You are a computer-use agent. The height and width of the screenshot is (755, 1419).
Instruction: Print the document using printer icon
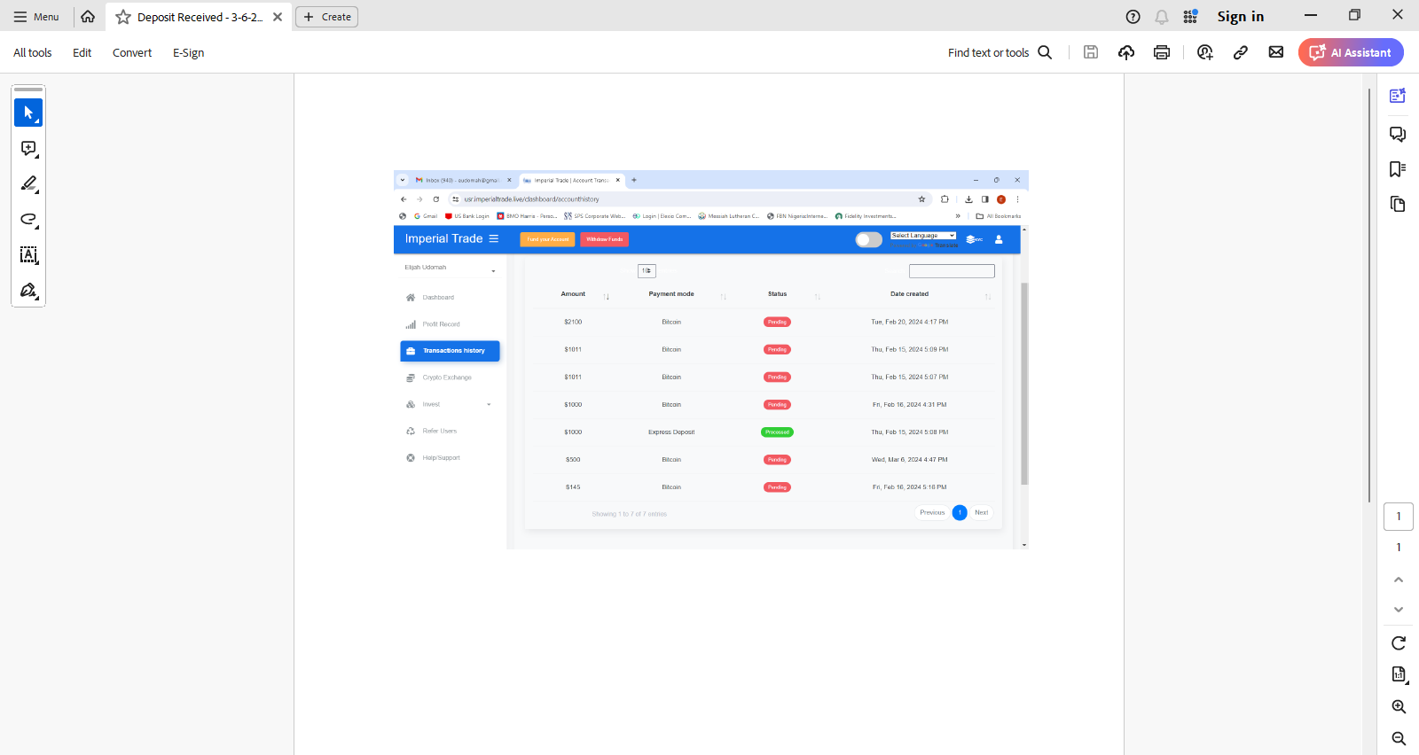click(1162, 52)
